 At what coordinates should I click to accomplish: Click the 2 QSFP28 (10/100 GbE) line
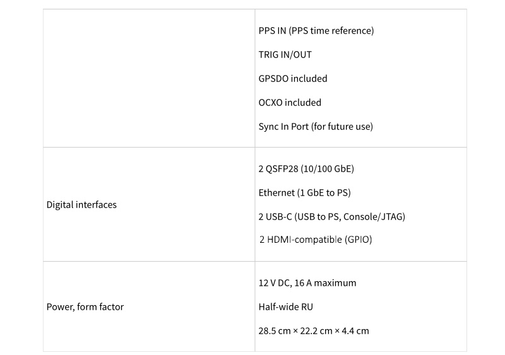306,169
